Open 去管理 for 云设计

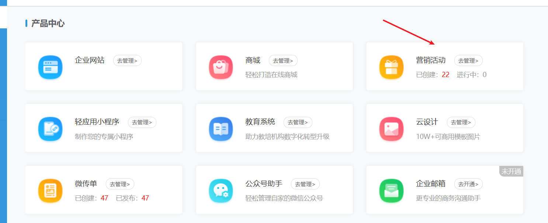point(461,122)
